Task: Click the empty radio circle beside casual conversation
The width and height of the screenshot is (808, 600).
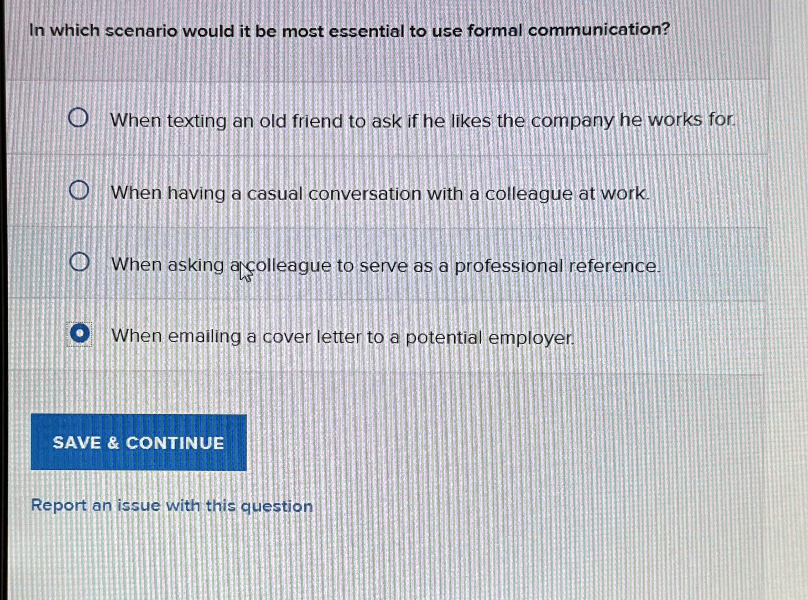Action: pyautogui.click(x=80, y=190)
